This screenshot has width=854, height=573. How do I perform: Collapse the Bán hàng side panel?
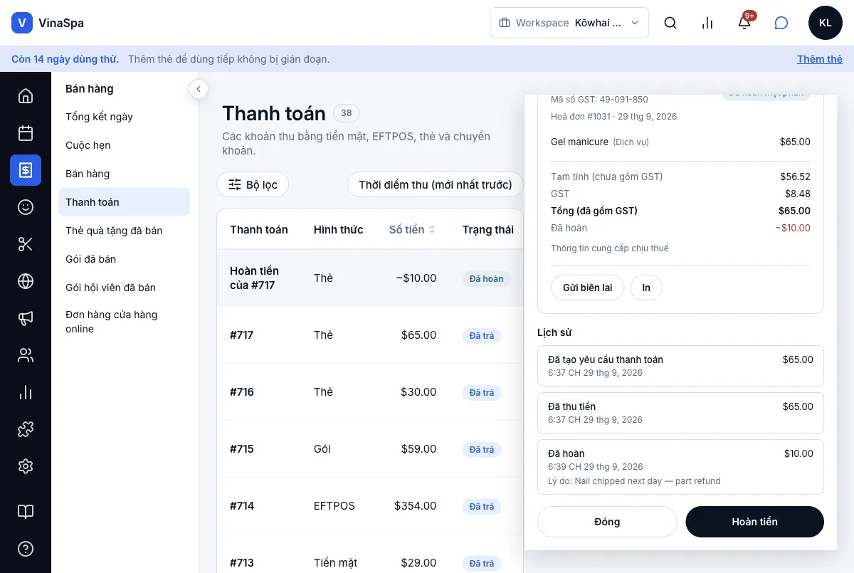pyautogui.click(x=199, y=89)
